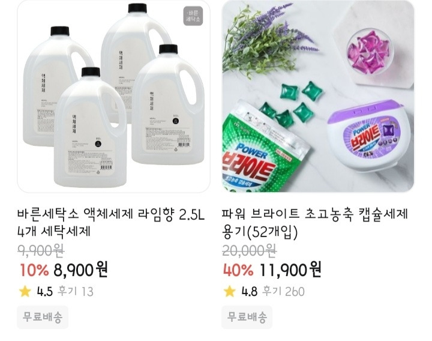Click the 8,900원 sale price
The width and height of the screenshot is (432, 341).
coord(80,270)
